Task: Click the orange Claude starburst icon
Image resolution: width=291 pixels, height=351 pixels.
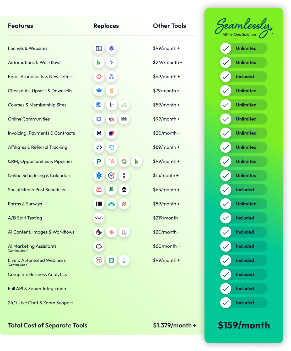Action: click(111, 232)
